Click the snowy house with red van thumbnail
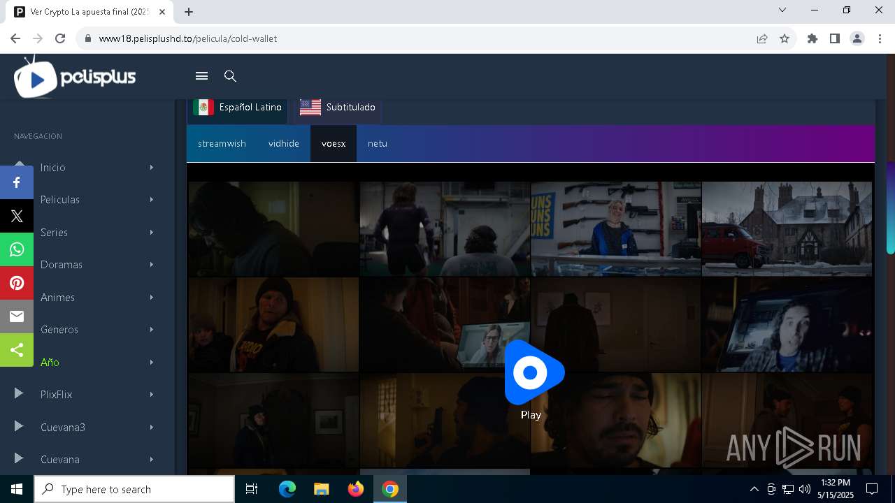Viewport: 895px width, 503px height. click(787, 228)
